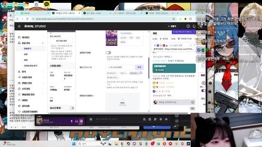Image resolution: width=262 pixels, height=147 pixels.
Task: Open Steam from the taskbar
Action: tap(128, 144)
